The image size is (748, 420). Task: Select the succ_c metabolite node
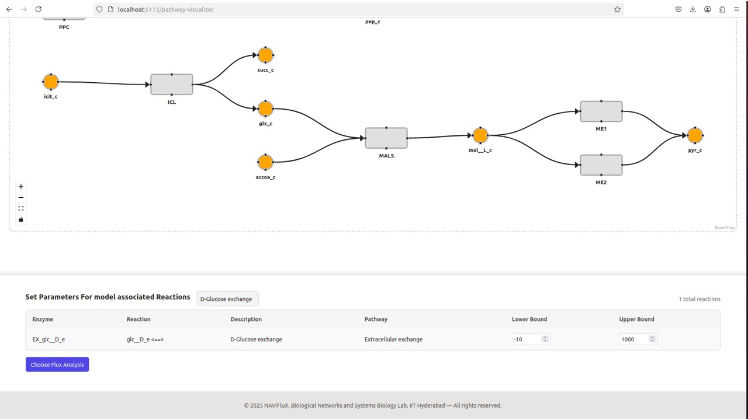265,55
